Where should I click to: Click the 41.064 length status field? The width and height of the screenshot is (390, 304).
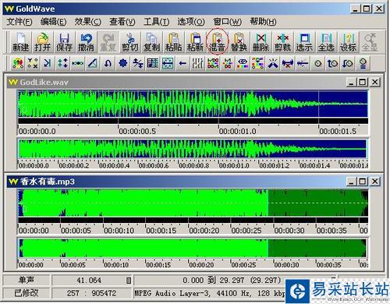[x=89, y=281]
